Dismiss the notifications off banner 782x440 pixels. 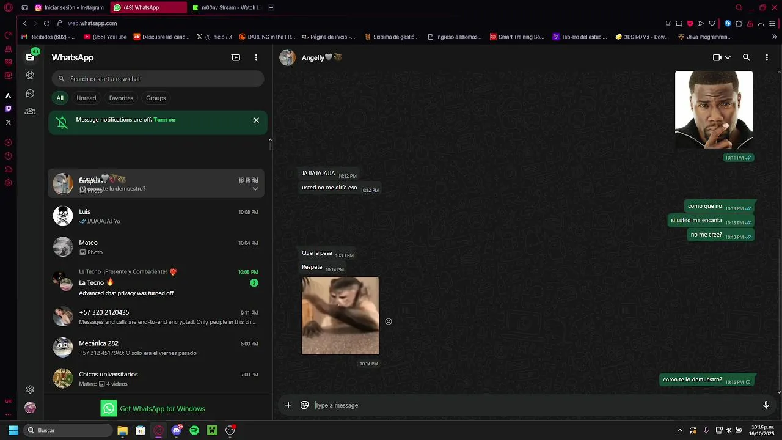click(x=256, y=120)
